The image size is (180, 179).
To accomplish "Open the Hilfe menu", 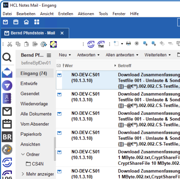I will point(134,14).
